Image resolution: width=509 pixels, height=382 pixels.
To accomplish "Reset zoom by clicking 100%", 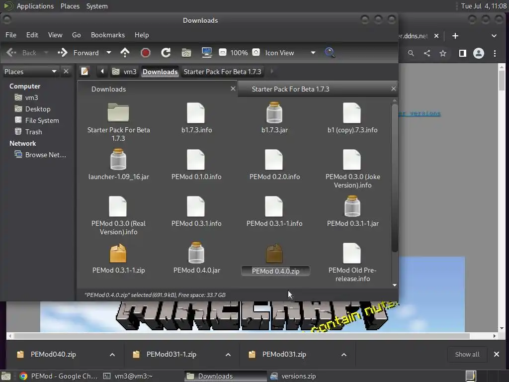I will (239, 53).
